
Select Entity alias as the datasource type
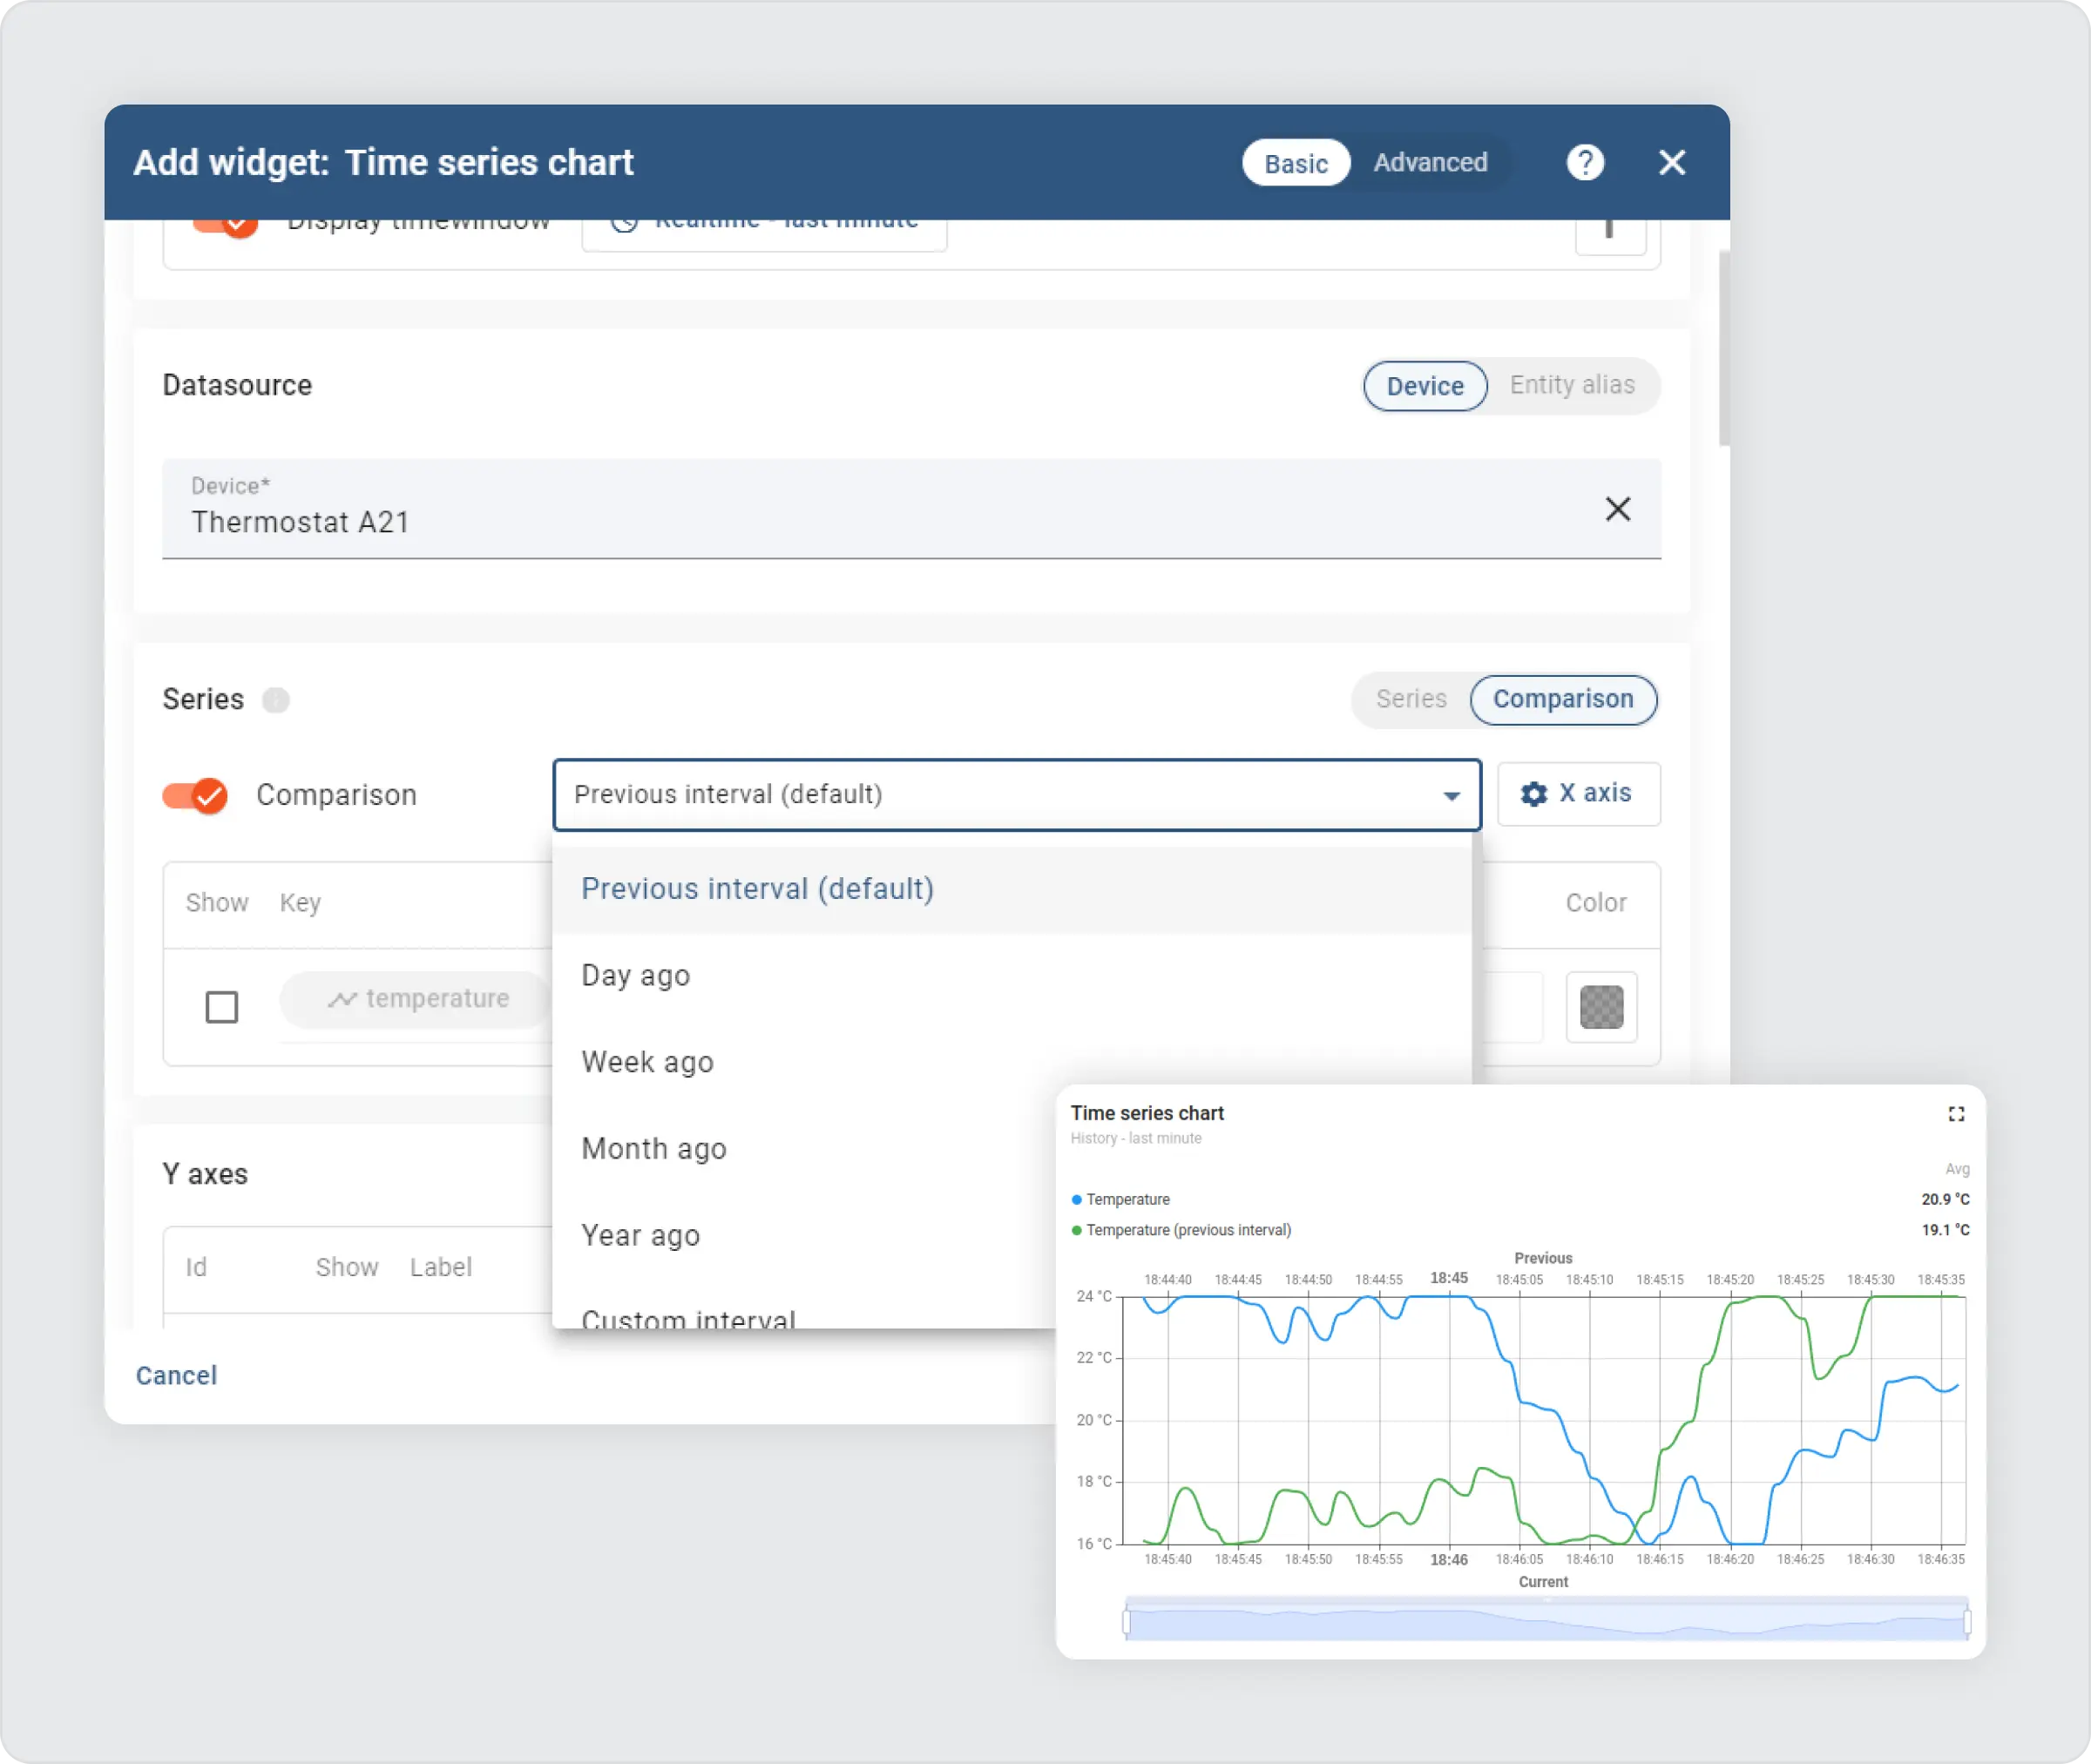pos(1571,385)
